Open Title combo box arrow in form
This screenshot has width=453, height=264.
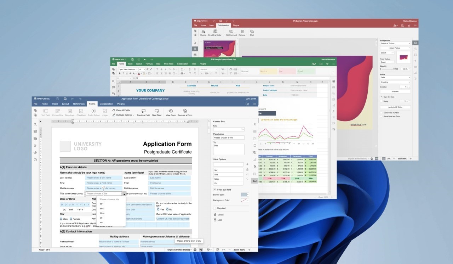[x=124, y=194]
